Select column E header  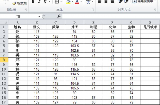click(x=94, y=22)
